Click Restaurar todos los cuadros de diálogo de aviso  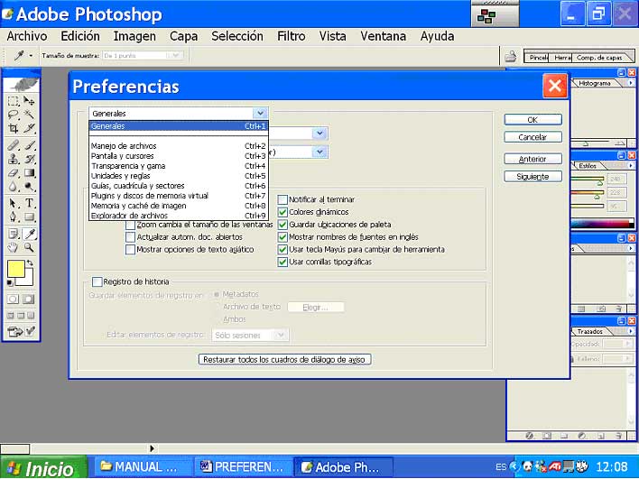tap(284, 360)
